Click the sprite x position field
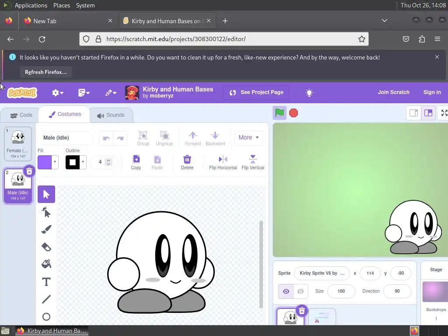Image resolution: width=448 pixels, height=336 pixels. coord(370,273)
